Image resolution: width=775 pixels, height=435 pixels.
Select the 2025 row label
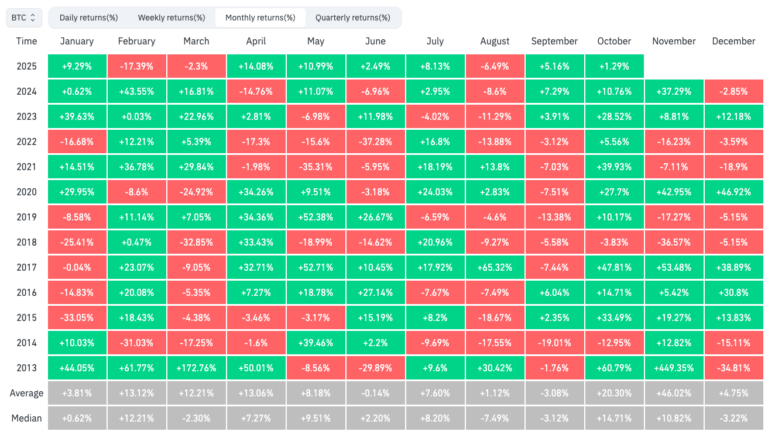[26, 66]
